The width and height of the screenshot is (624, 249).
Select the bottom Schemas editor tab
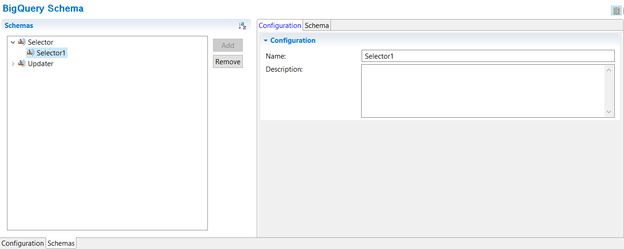pyautogui.click(x=61, y=243)
